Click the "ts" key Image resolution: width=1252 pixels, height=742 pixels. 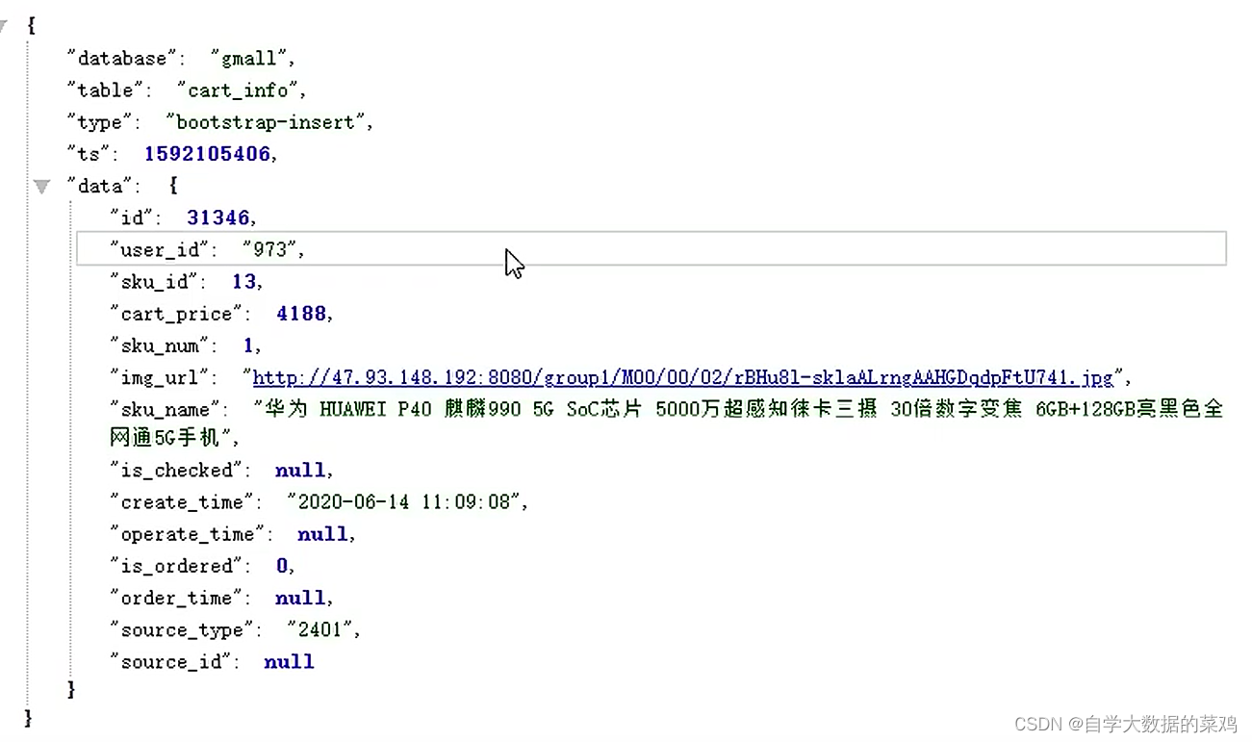(88, 154)
